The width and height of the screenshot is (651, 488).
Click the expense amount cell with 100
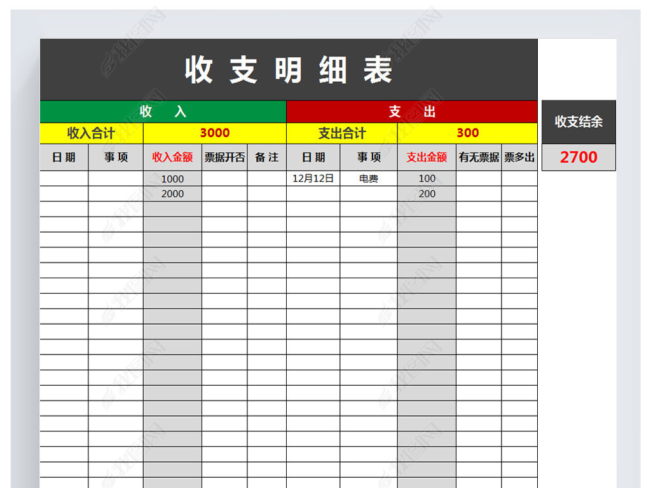coord(427,179)
